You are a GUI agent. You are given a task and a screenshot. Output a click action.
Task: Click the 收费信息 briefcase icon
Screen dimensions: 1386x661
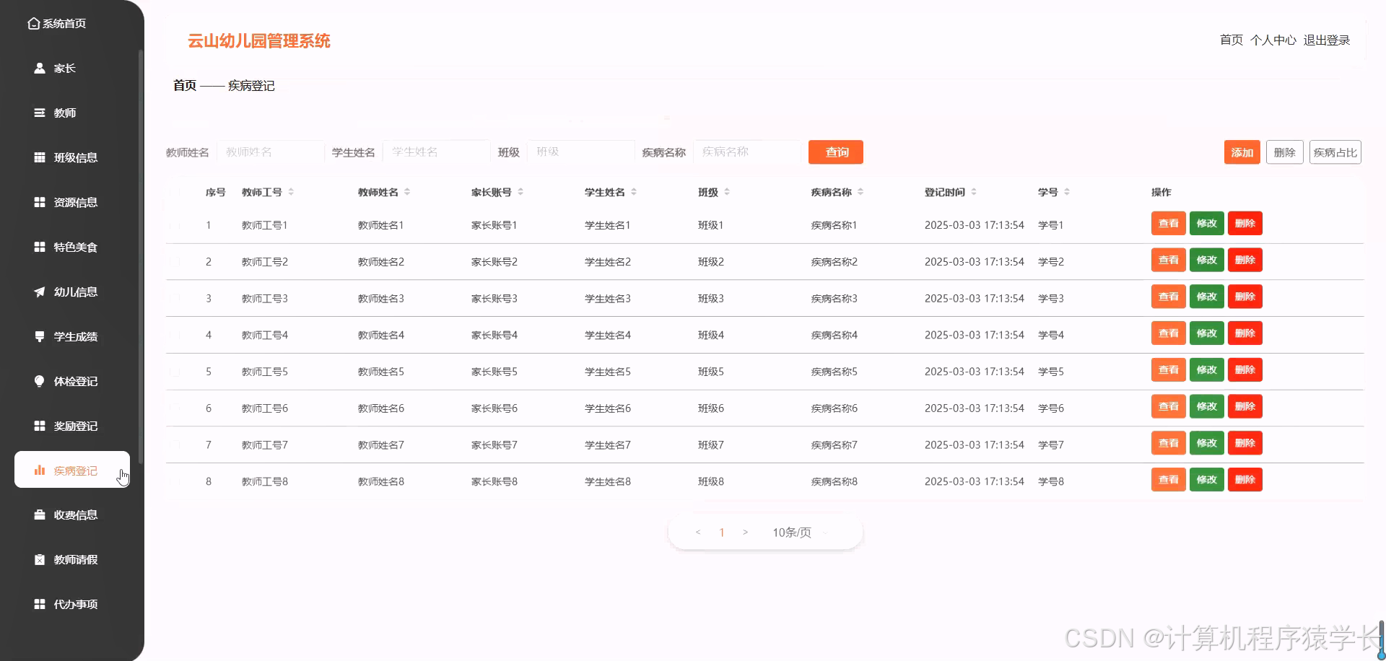point(40,515)
